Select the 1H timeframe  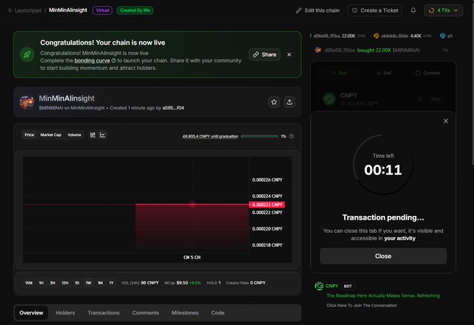41,283
